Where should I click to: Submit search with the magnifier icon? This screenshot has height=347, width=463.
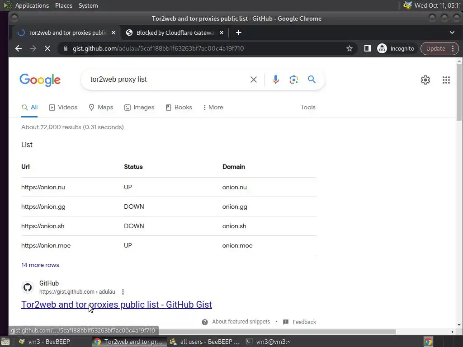coord(312,80)
